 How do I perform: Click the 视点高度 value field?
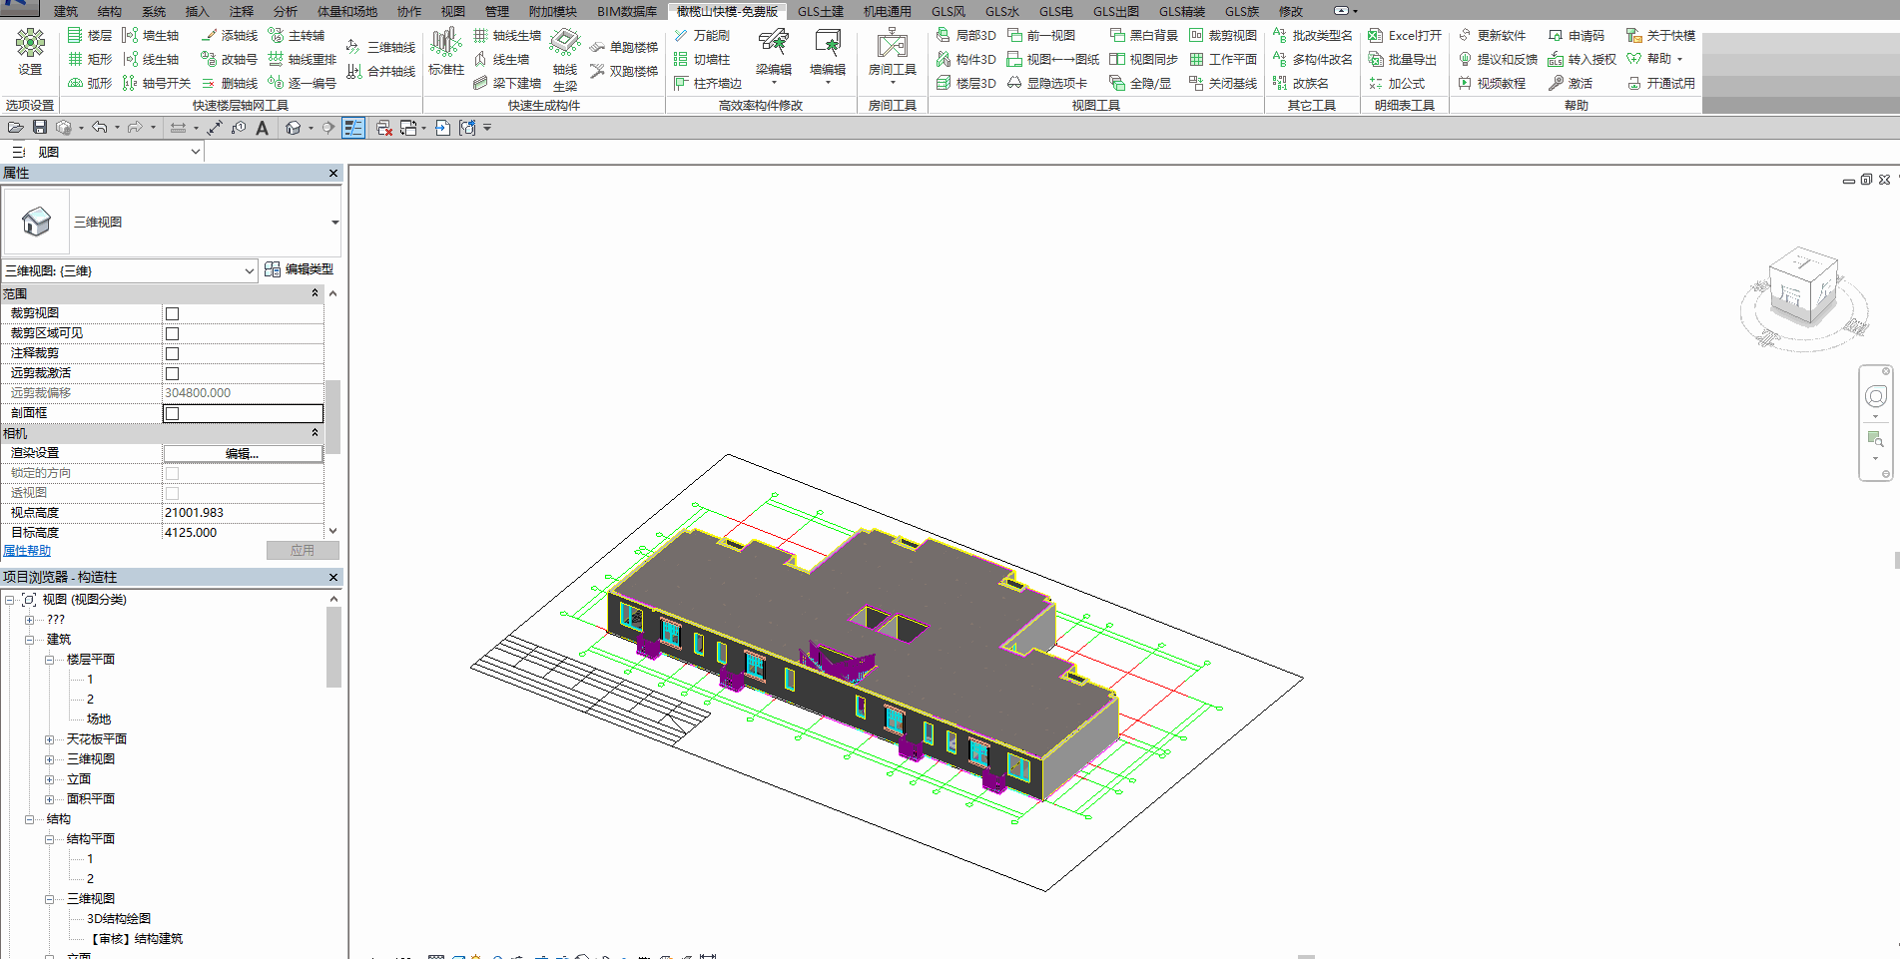(243, 513)
